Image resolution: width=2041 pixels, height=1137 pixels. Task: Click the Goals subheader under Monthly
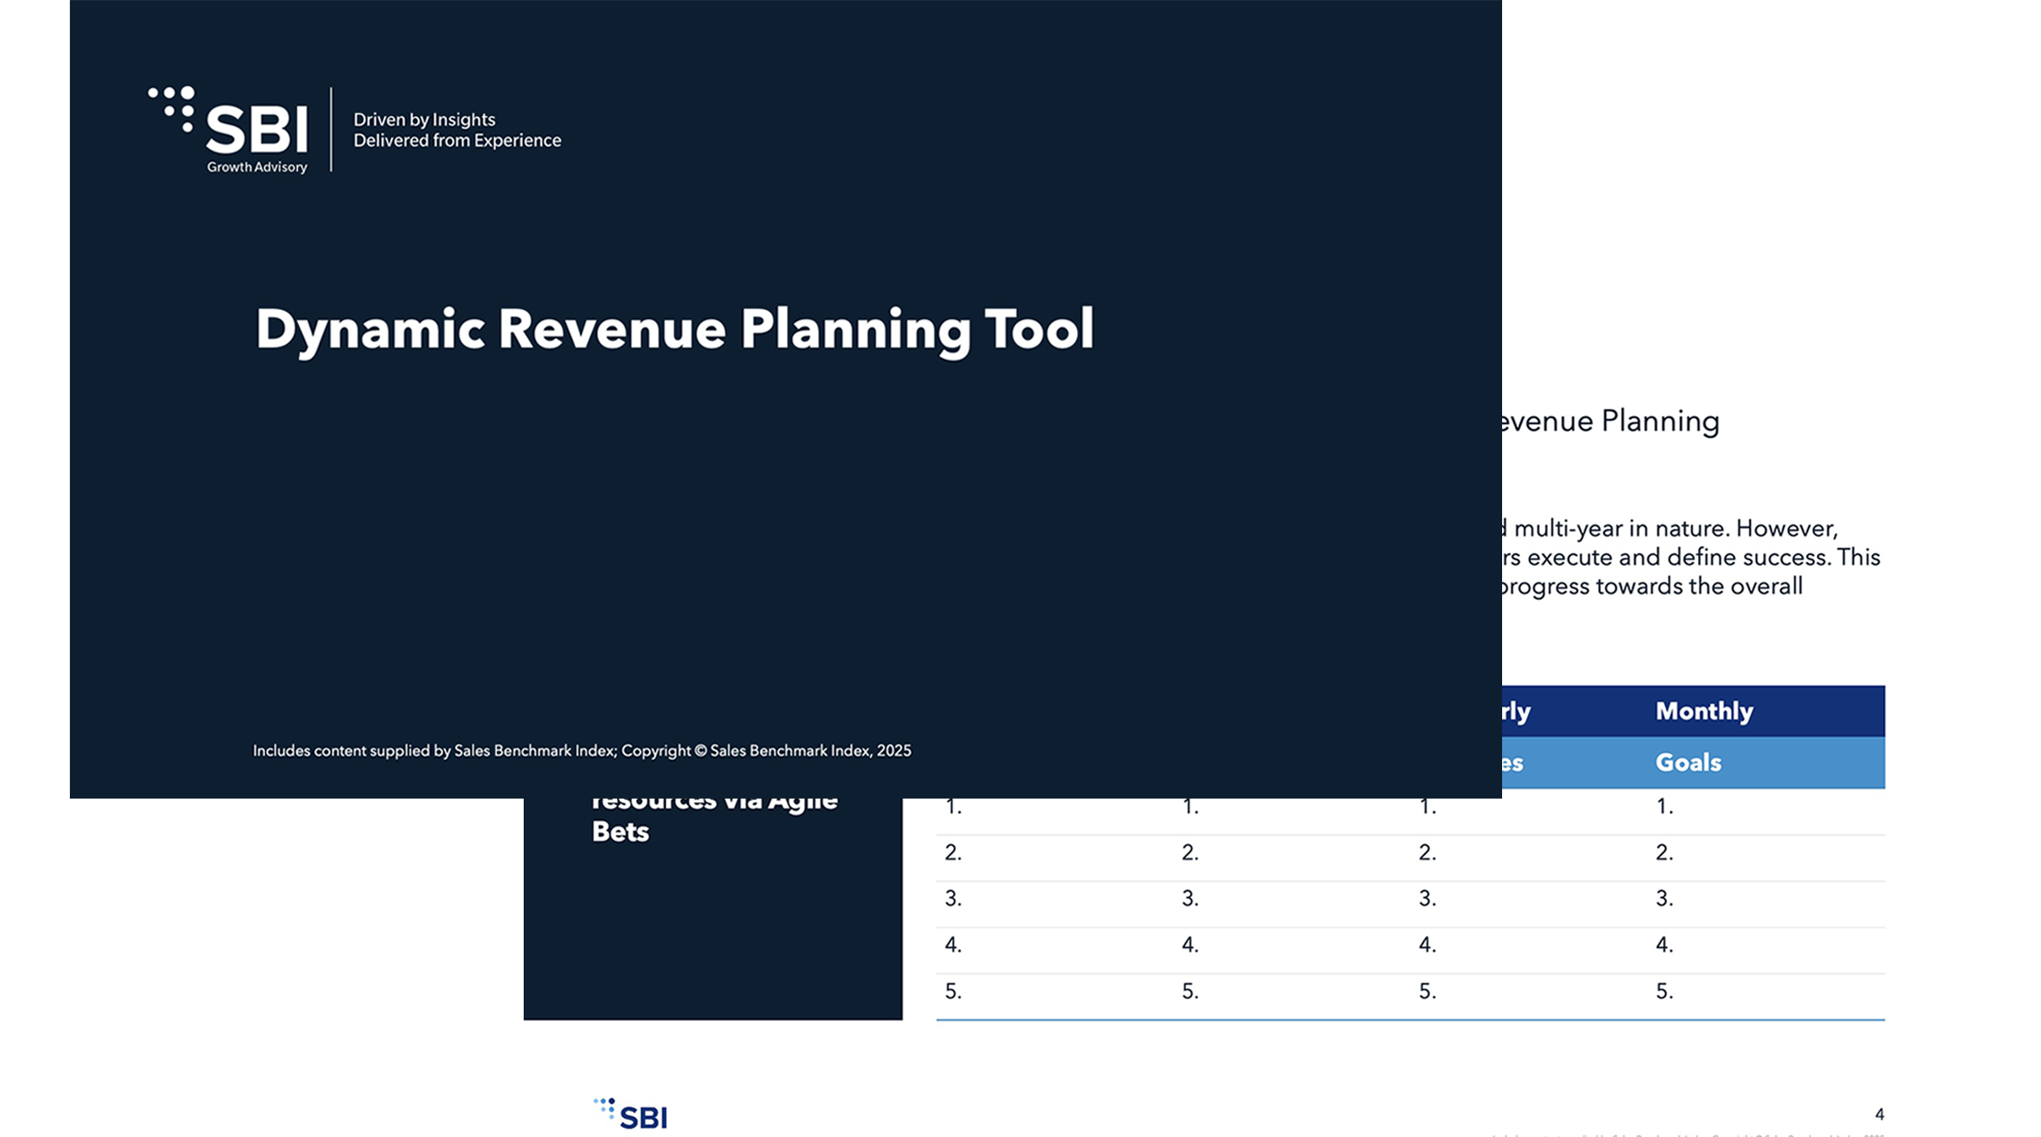[1687, 763]
